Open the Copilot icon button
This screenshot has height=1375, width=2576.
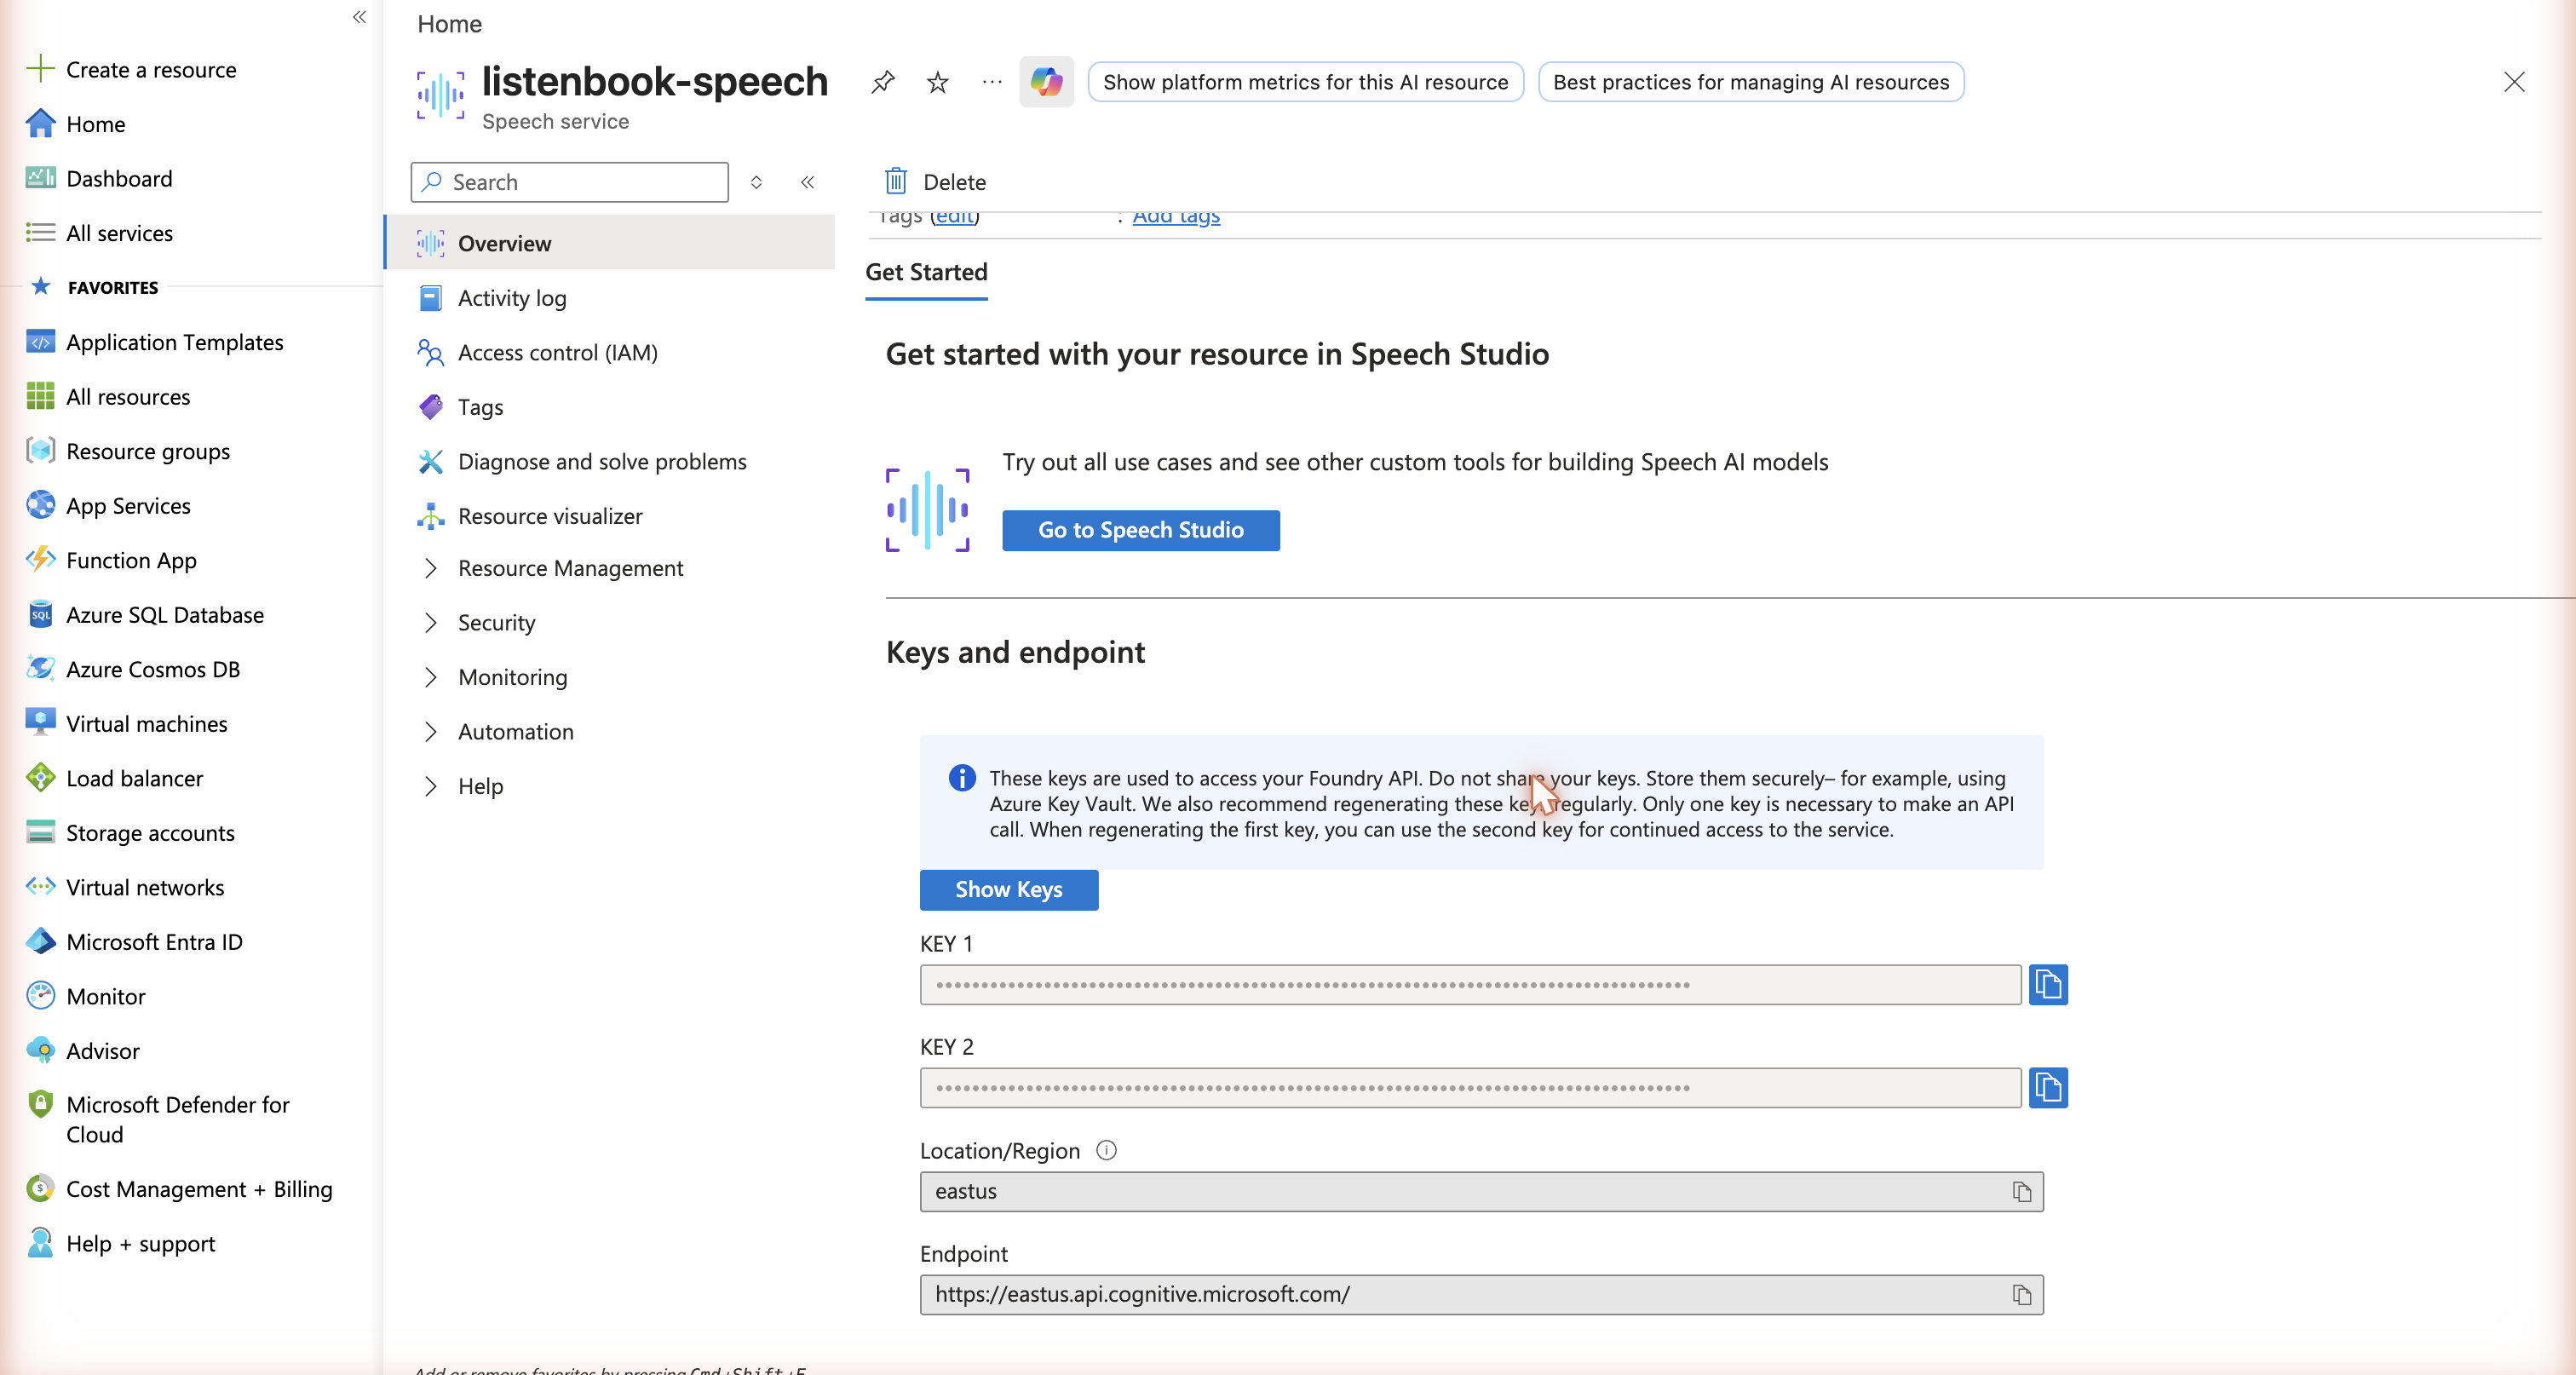click(x=1046, y=82)
